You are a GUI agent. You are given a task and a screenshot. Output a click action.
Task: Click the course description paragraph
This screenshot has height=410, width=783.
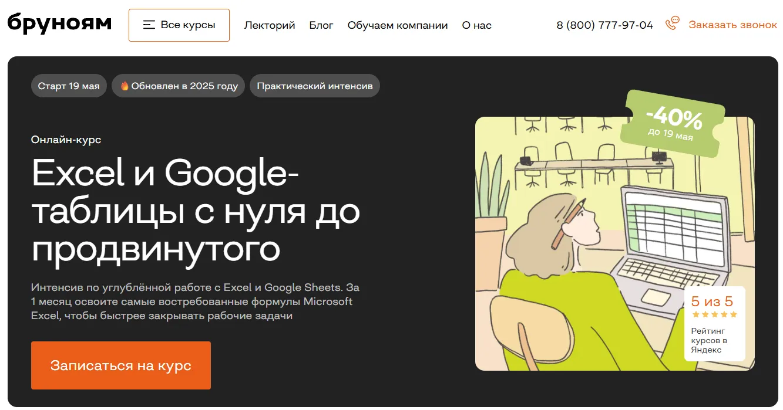[195, 301]
